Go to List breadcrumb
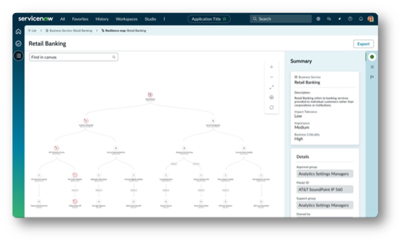This screenshot has height=243, width=403. [32, 30]
